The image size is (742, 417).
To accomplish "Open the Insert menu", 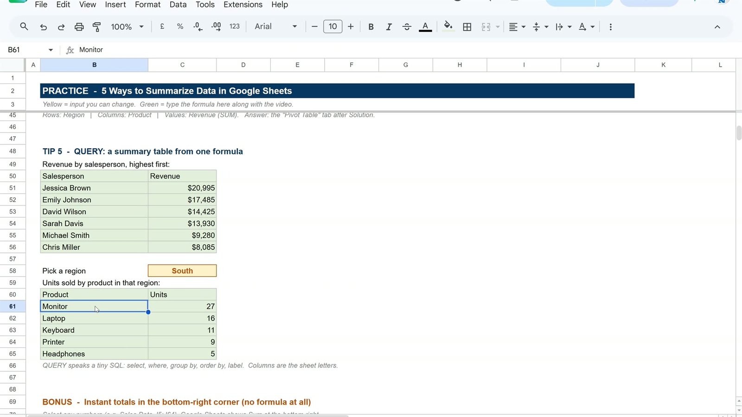I will pos(115,5).
